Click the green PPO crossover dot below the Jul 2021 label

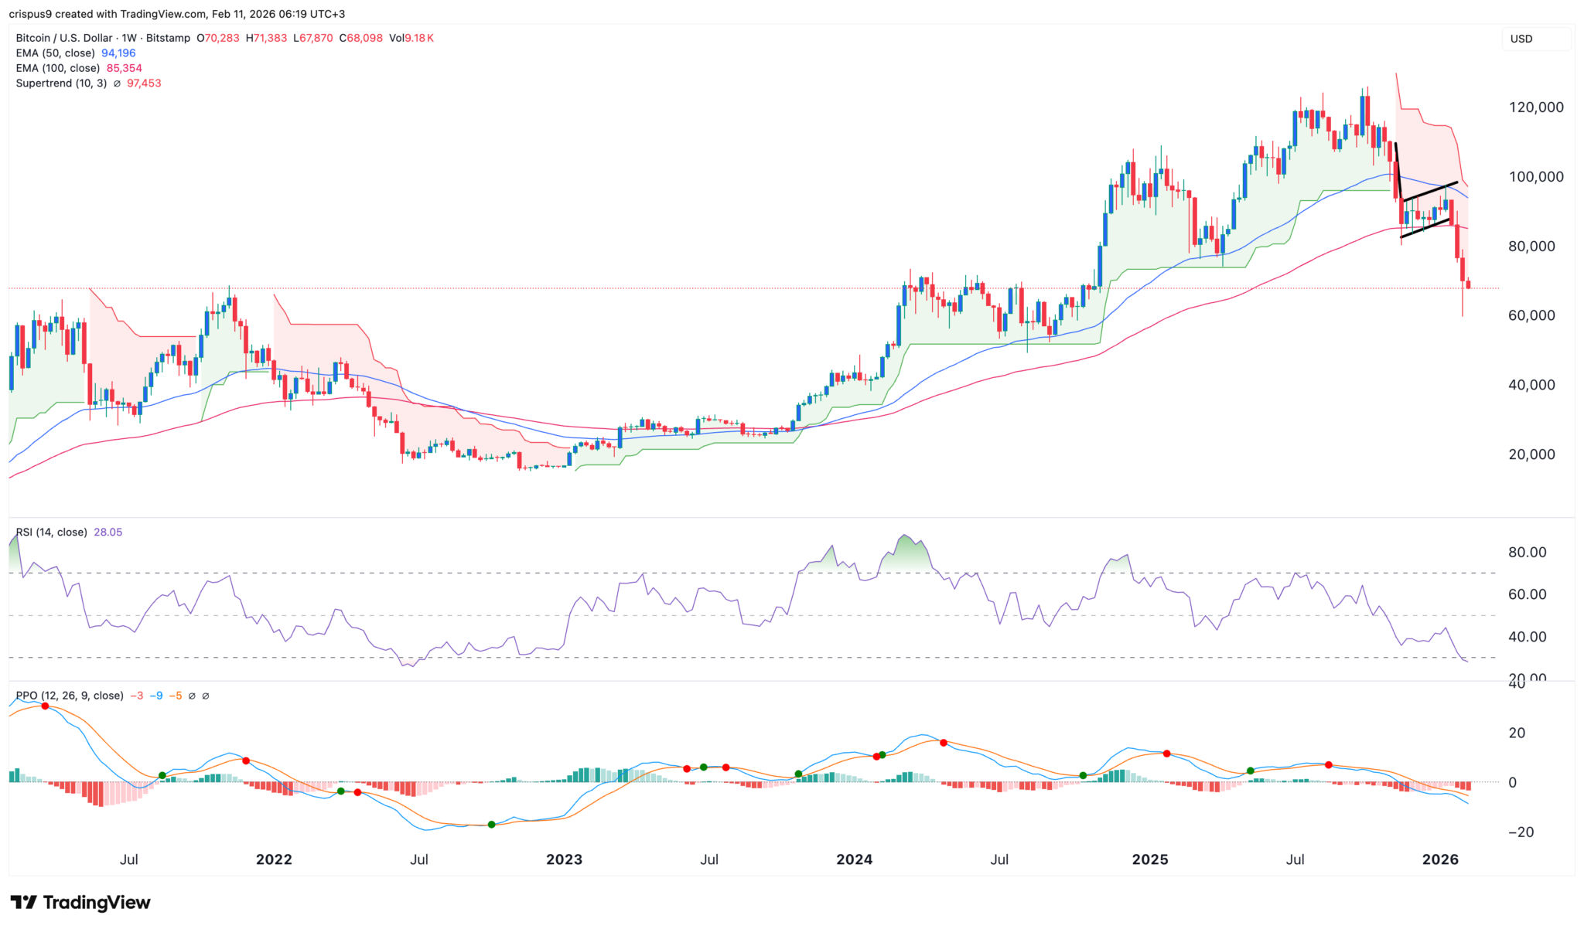162,775
